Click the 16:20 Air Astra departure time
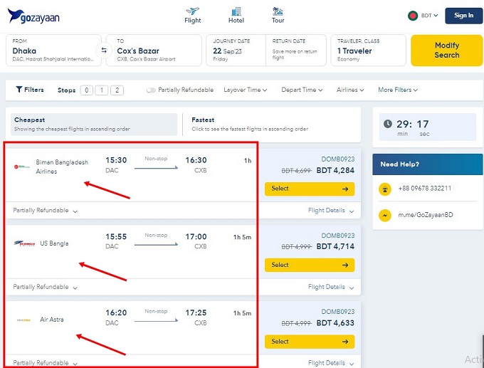The image size is (484, 368). point(116,312)
